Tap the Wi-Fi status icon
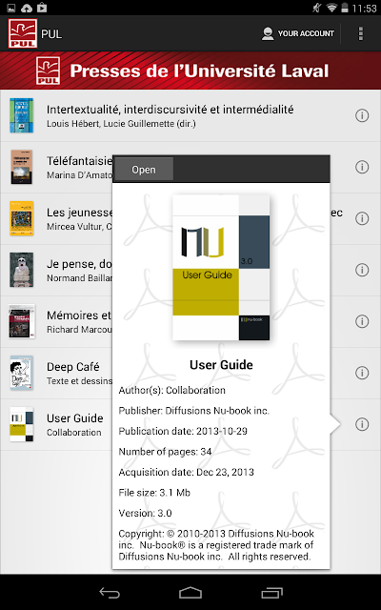 click(x=331, y=8)
